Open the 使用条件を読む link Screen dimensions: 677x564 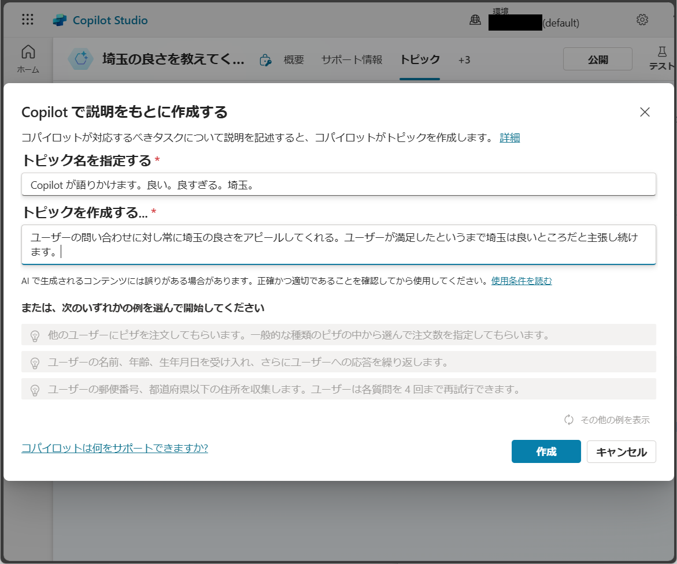point(521,281)
